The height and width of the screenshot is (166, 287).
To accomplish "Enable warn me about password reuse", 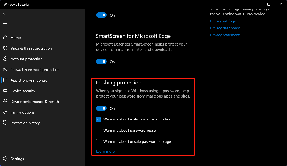I will click(x=99, y=130).
